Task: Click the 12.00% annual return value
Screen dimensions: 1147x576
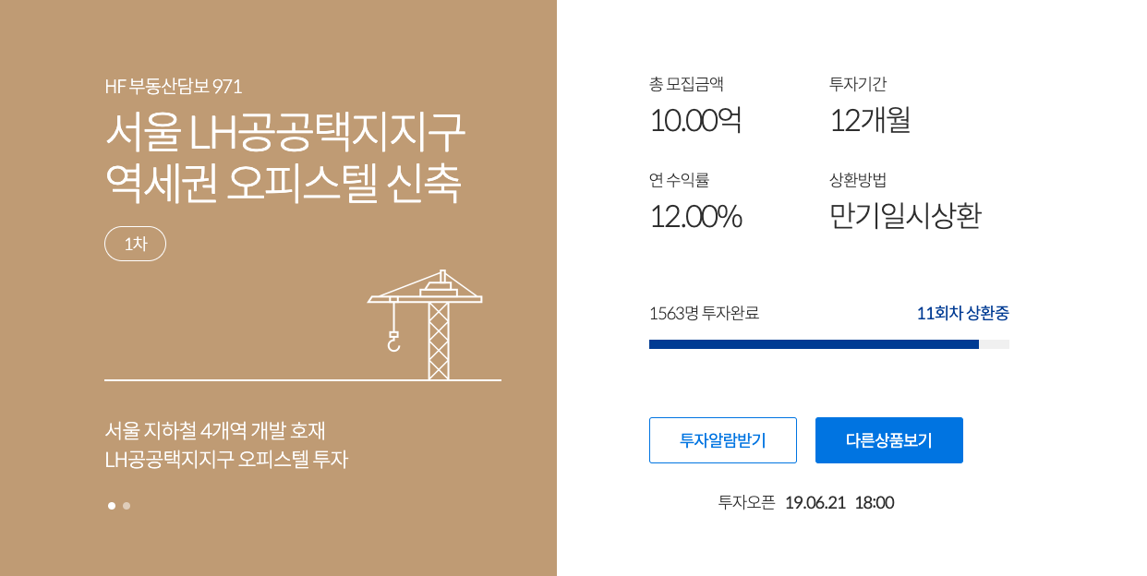Action: click(x=695, y=216)
